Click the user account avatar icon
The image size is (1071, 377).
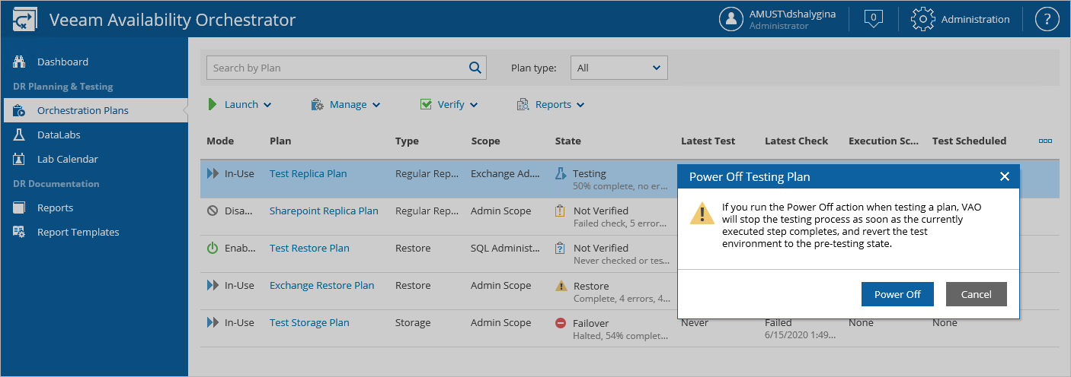point(731,19)
